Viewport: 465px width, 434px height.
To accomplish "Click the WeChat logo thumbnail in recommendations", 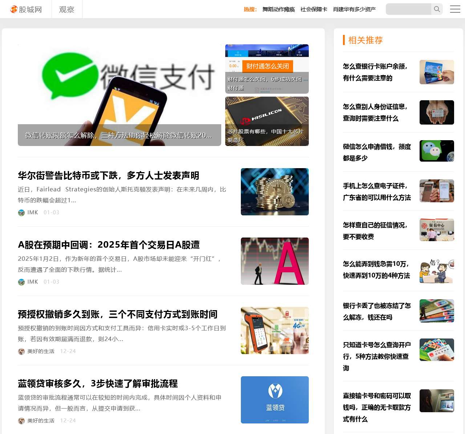I will coord(437,151).
